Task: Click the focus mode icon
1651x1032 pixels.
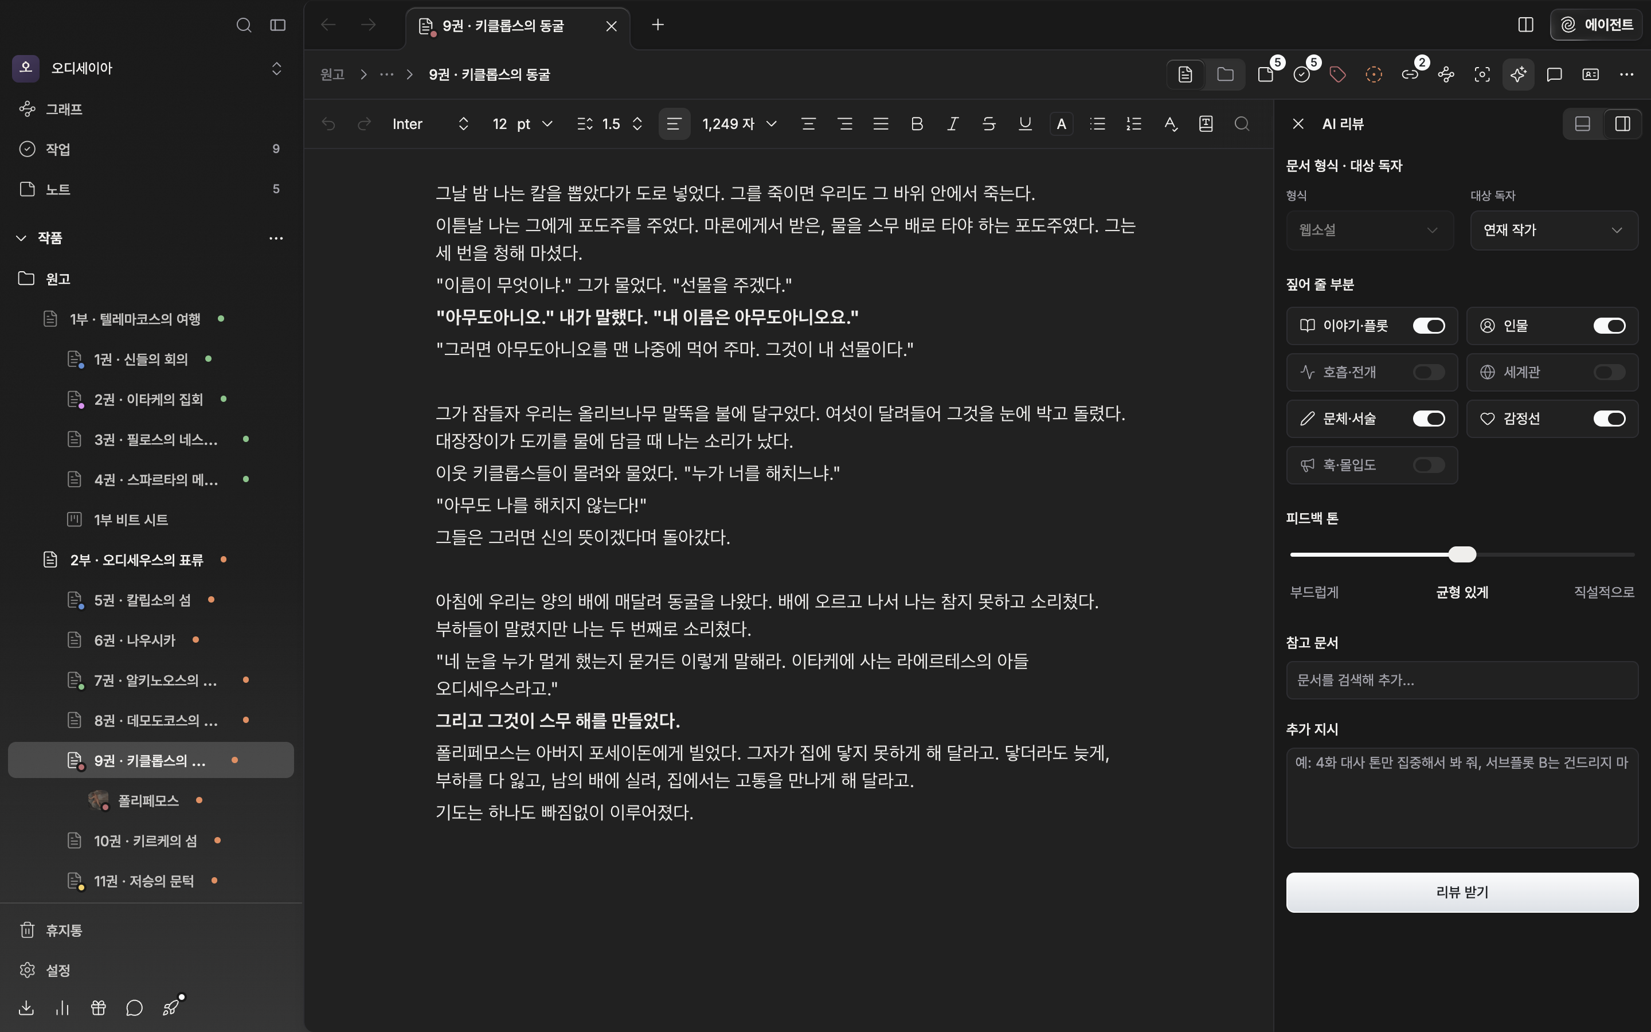Action: coord(1482,75)
